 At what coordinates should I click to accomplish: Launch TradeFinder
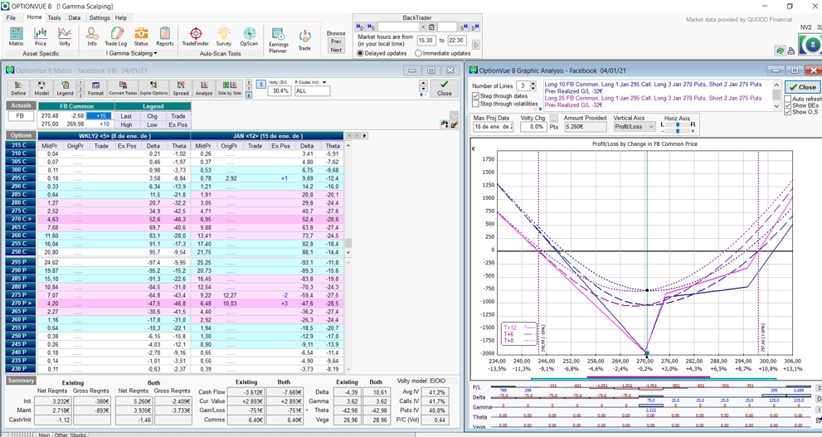pyautogui.click(x=196, y=36)
